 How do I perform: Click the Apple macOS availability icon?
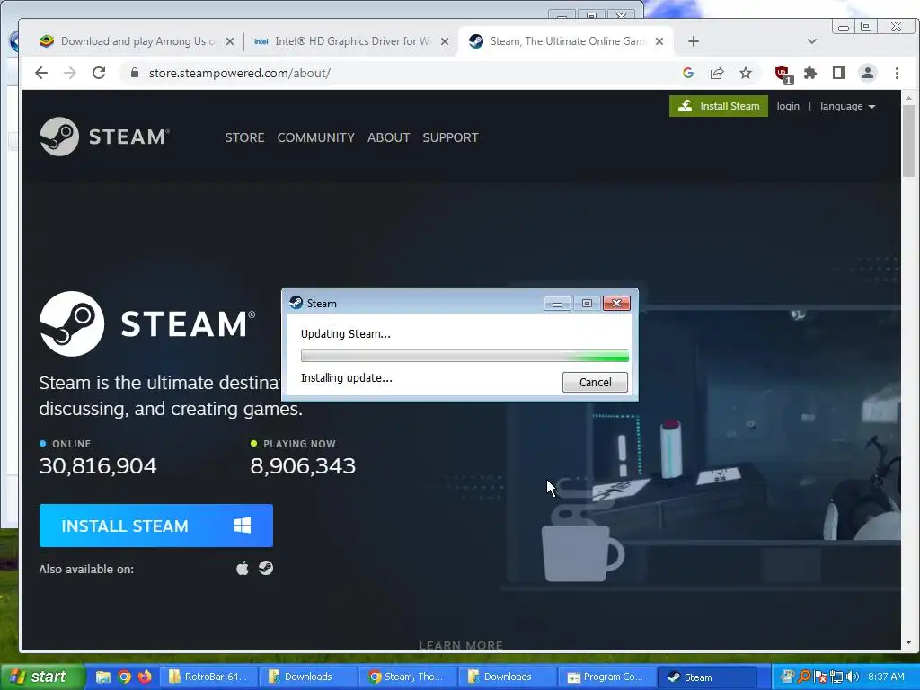243,568
